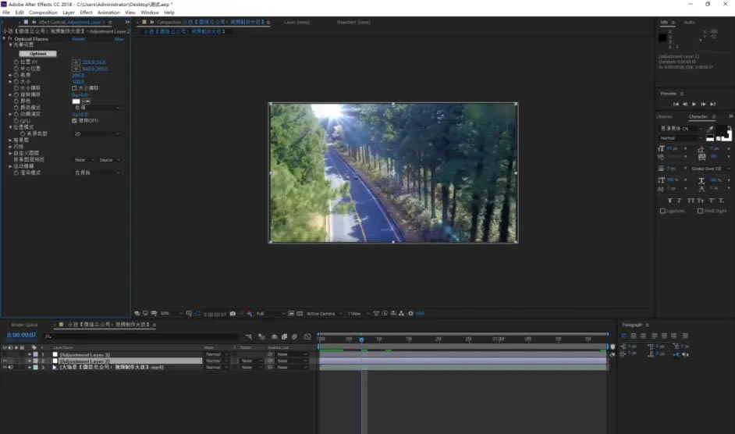Click the Play button in Preview panel
Screen dimensions: 735x434
click(694, 104)
